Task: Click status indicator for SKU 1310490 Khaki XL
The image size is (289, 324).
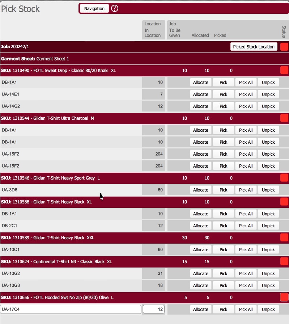Action: (284, 70)
